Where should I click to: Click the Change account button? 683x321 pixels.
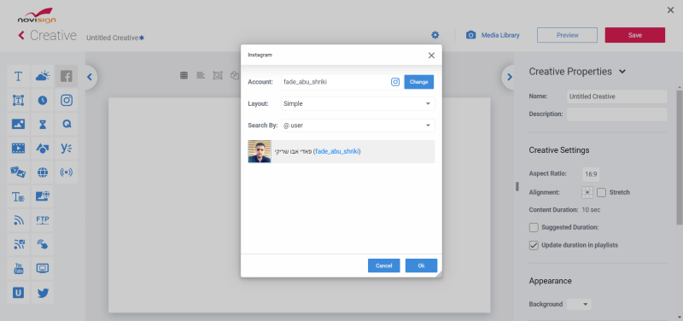click(418, 82)
